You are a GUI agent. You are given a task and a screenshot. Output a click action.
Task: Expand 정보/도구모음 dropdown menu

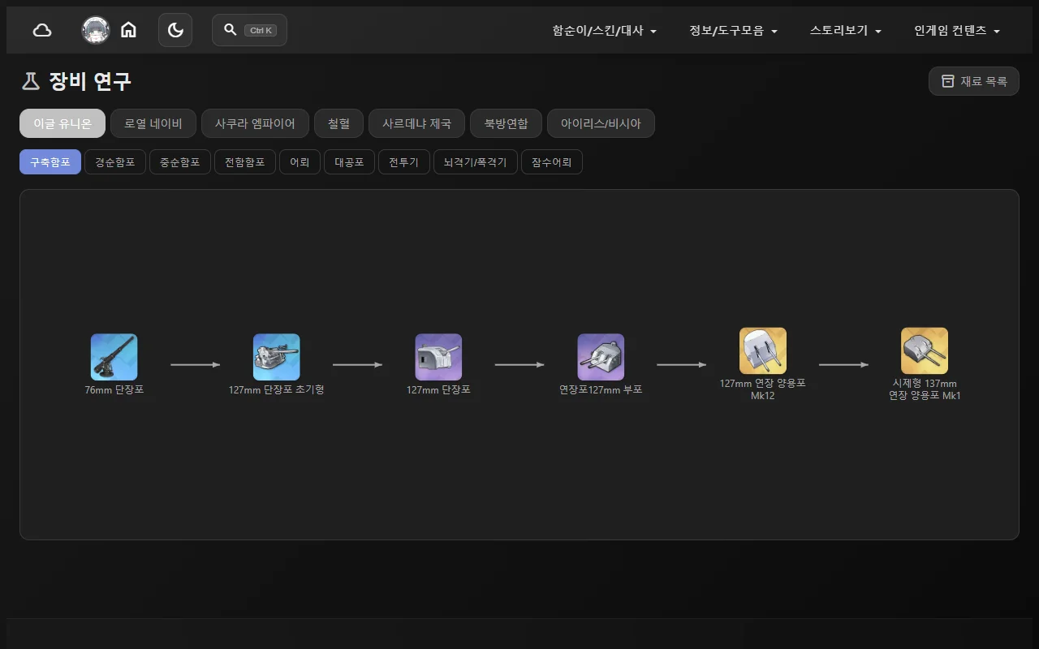pyautogui.click(x=734, y=31)
